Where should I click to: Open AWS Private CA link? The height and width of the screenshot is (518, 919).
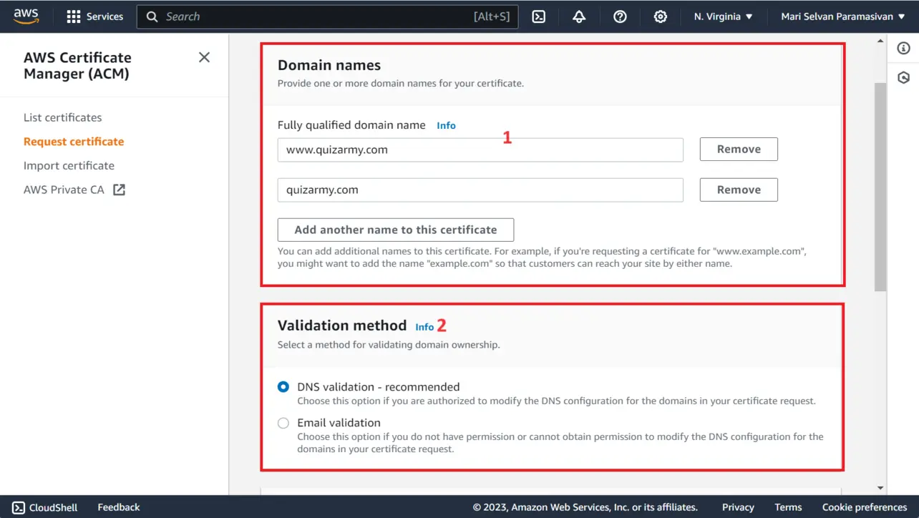(x=64, y=190)
